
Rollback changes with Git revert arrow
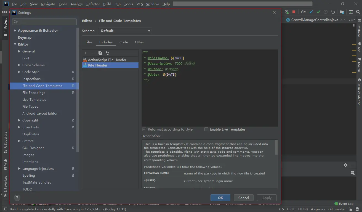click(333, 12)
